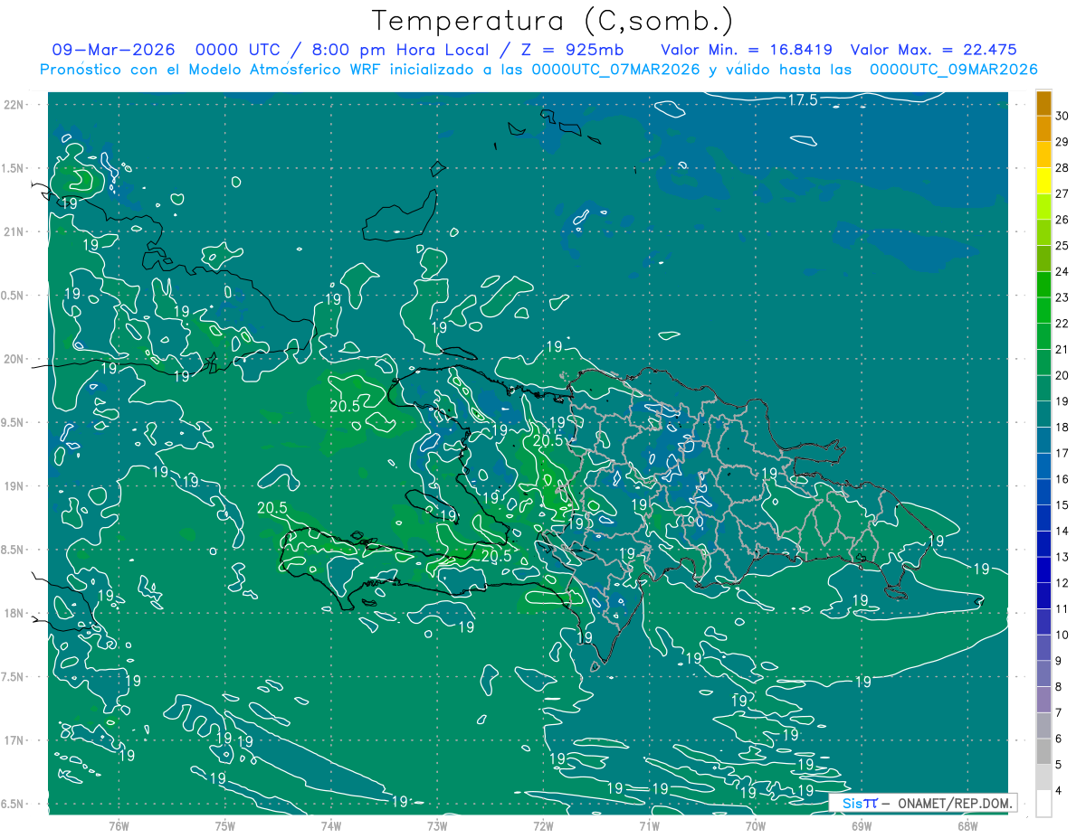Select the 18N latitude axis label
Screen dimensions: 1086x838
[x=15, y=613]
